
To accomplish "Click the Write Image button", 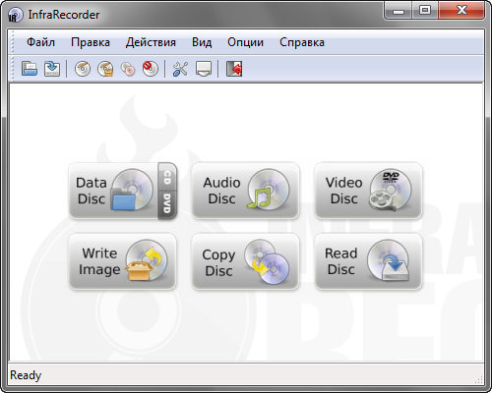I will [x=122, y=261].
